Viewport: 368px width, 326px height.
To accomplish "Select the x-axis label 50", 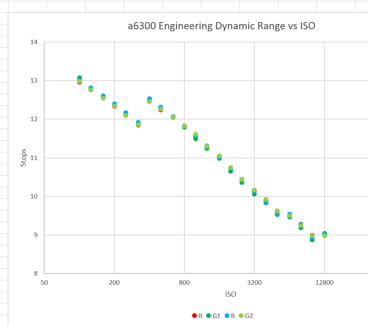I will [x=44, y=282].
